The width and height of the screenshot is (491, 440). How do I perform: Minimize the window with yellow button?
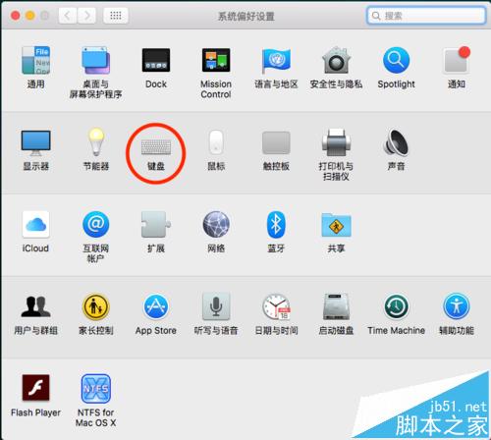pos(30,16)
